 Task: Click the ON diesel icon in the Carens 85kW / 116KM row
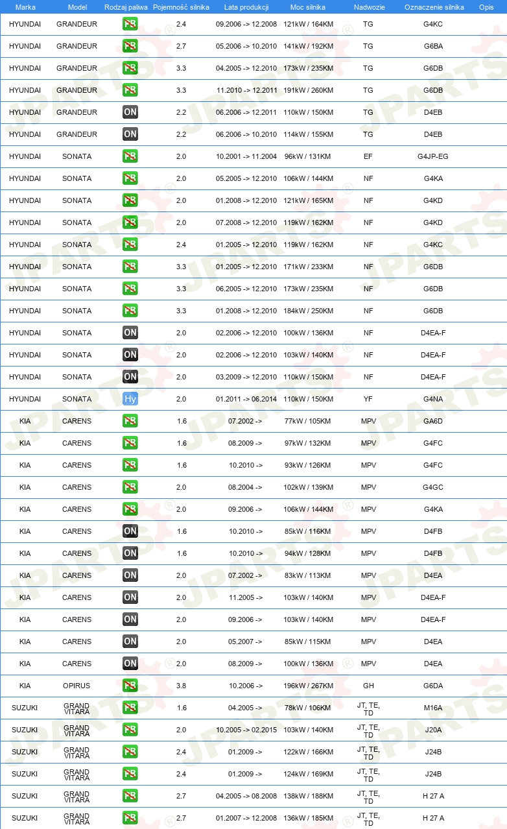[130, 531]
